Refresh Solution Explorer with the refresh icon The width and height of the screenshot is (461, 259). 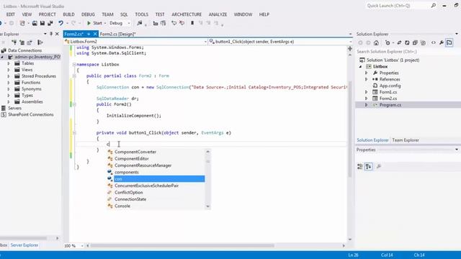point(407,43)
